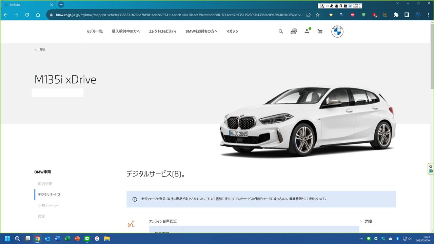Open the BMW site search icon
The width and height of the screenshot is (434, 244).
point(281,31)
